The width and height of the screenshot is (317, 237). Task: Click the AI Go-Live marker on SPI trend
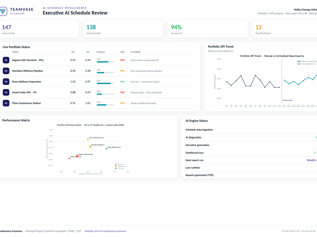pos(287,100)
